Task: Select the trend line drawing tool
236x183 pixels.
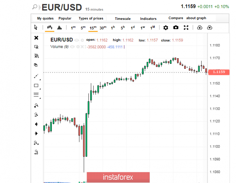Action: tap(36, 76)
